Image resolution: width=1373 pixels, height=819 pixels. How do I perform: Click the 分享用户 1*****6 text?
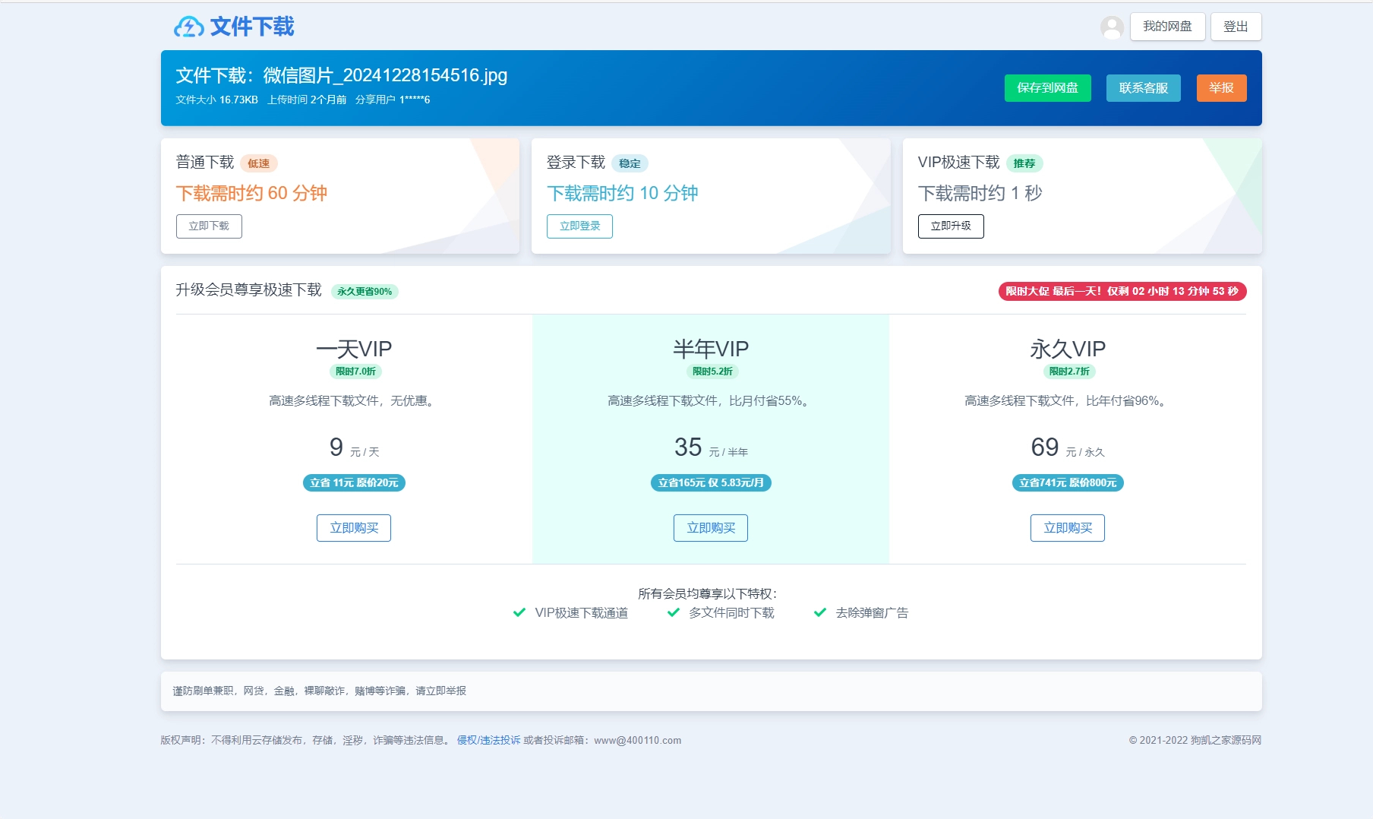[393, 100]
